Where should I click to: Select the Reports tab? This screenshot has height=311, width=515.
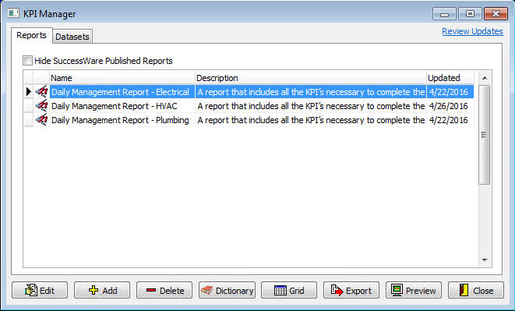point(31,35)
